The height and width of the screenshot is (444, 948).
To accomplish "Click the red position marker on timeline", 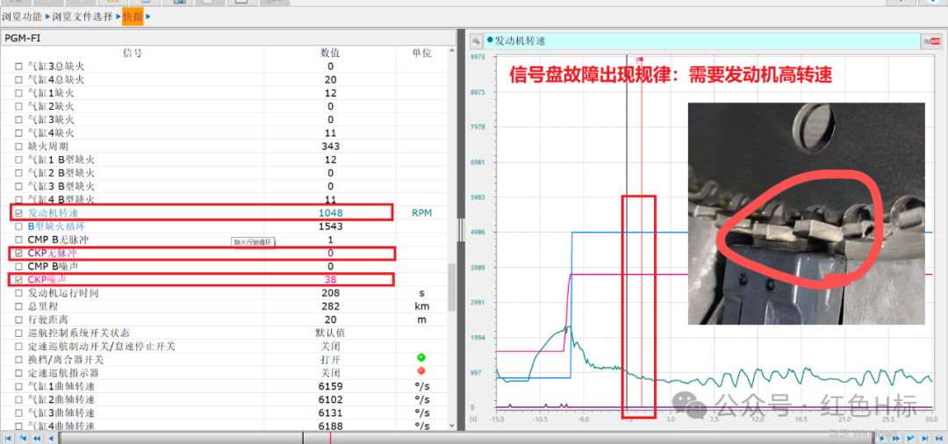I will coord(330,438).
